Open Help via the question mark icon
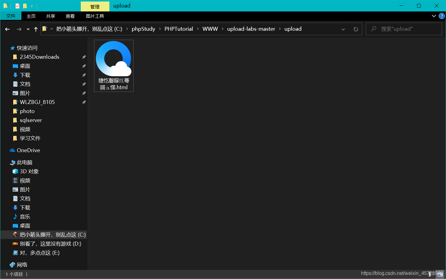The image size is (446, 279). tap(442, 16)
